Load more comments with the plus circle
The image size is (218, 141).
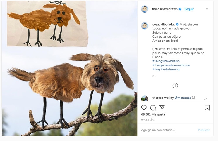[175, 86]
